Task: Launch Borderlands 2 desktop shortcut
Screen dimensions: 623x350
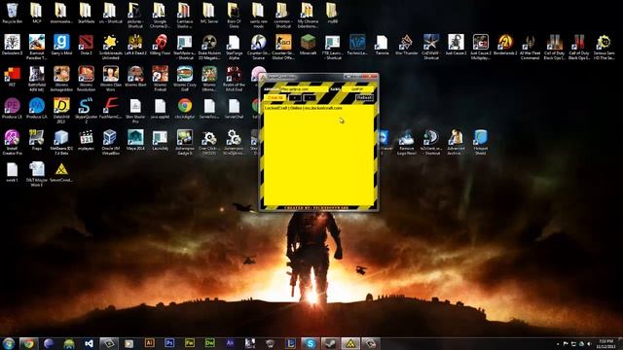Action: tap(505, 45)
